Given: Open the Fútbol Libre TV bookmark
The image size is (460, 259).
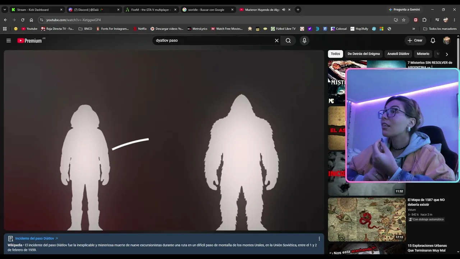Looking at the screenshot, I should pos(283,29).
